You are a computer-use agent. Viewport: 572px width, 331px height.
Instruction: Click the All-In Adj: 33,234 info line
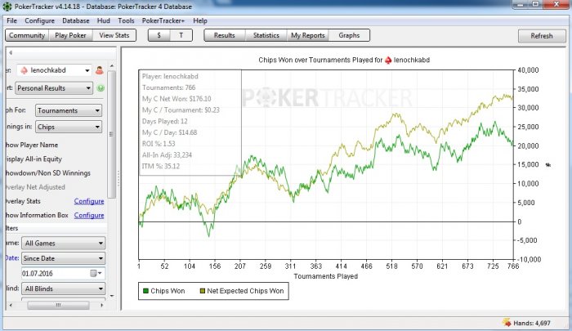(167, 155)
